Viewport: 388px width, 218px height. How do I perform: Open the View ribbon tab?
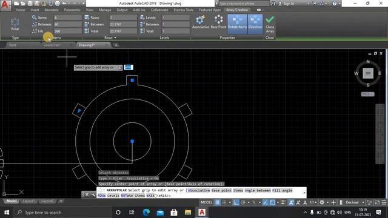click(x=90, y=10)
